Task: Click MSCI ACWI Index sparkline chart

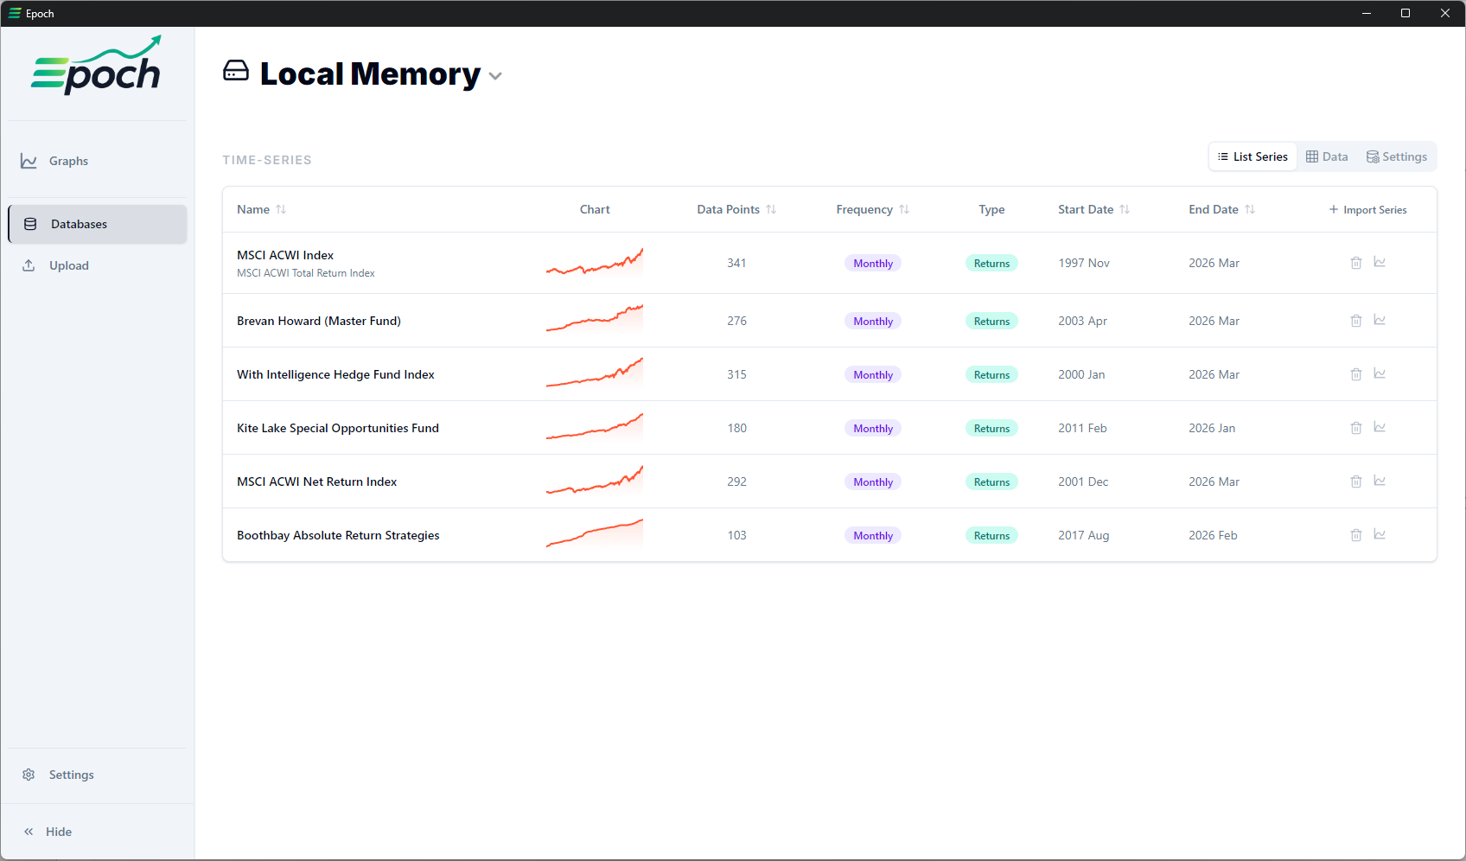Action: click(595, 262)
